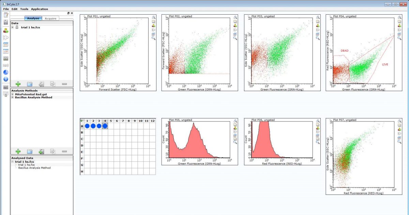Switch to the Acquire tab
The height and width of the screenshot is (215, 409).
tap(50, 18)
